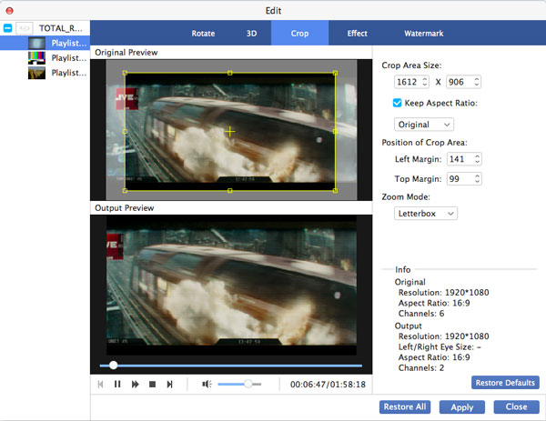This screenshot has width=546, height=421.
Task: Stop the video playback
Action: tap(152, 384)
